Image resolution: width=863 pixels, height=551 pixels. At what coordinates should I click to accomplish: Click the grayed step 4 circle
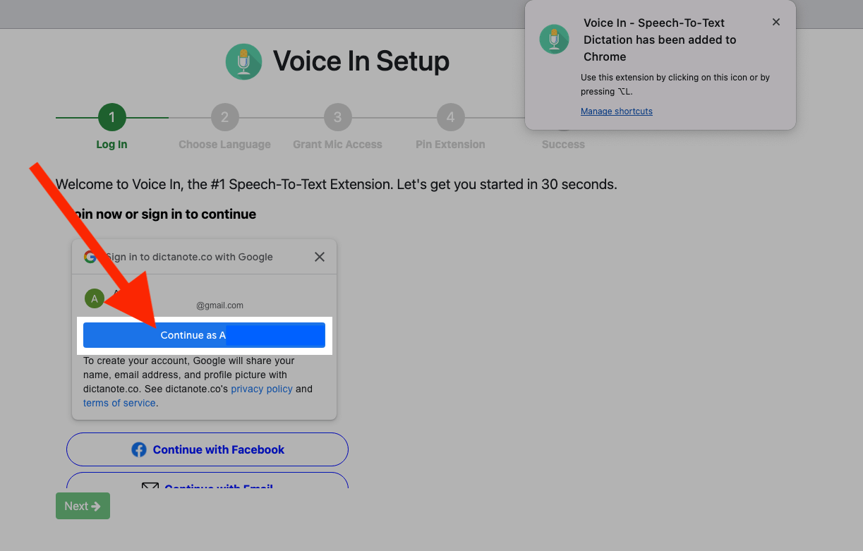click(450, 117)
